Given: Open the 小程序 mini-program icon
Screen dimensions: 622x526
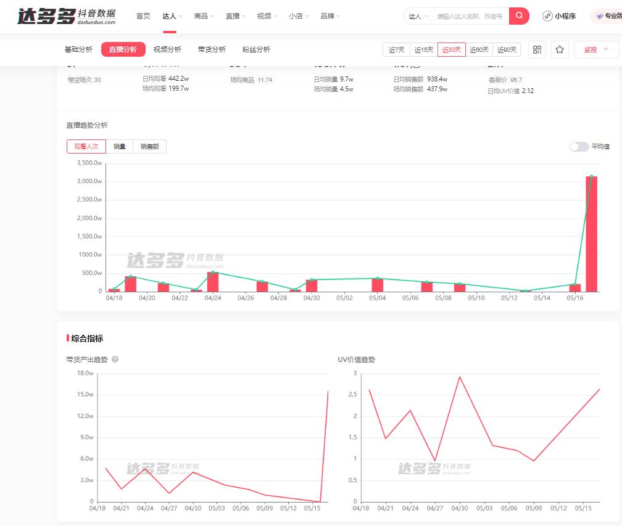Looking at the screenshot, I should (x=563, y=16).
